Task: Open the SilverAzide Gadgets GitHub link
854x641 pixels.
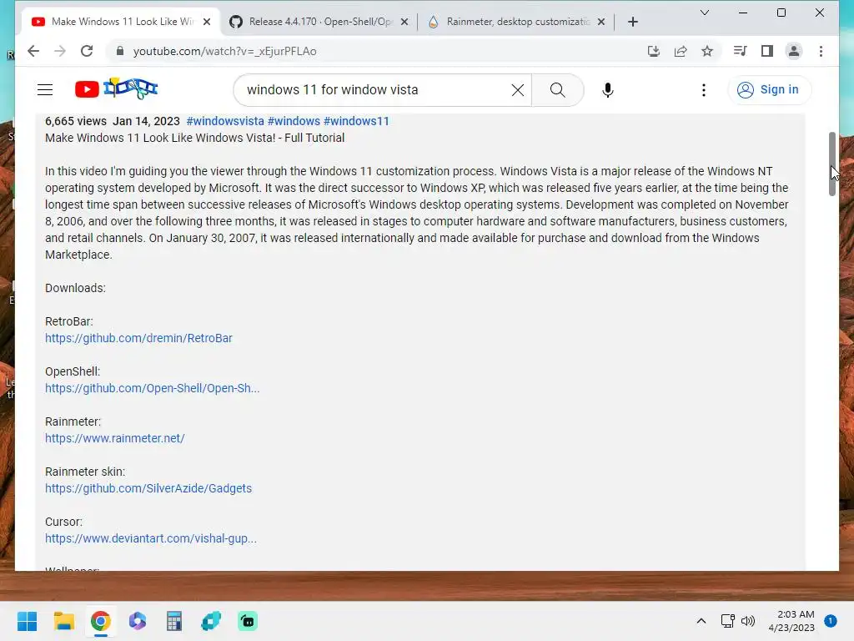Action: pyautogui.click(x=148, y=488)
